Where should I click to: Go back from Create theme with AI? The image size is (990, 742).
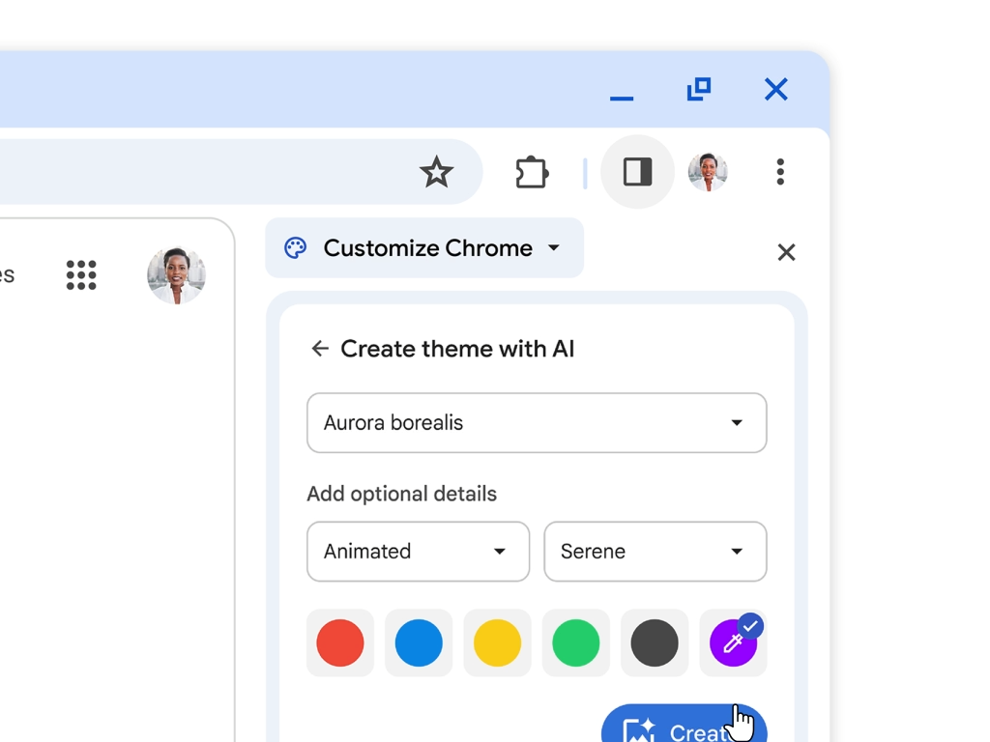320,349
